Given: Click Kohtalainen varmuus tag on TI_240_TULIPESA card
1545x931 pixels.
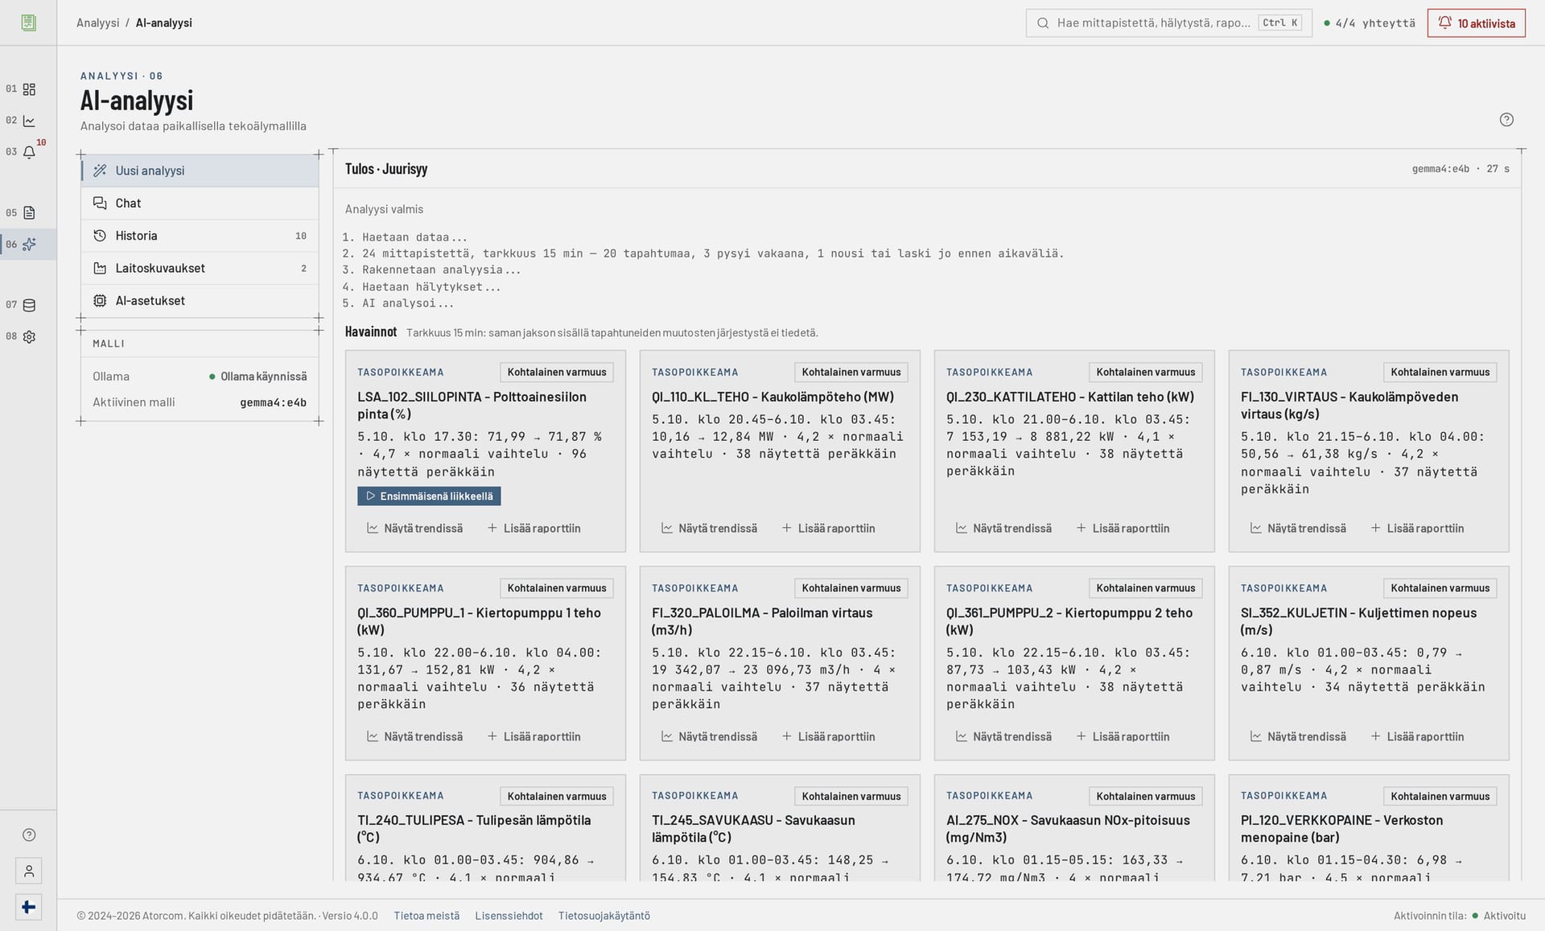Looking at the screenshot, I should pos(557,797).
